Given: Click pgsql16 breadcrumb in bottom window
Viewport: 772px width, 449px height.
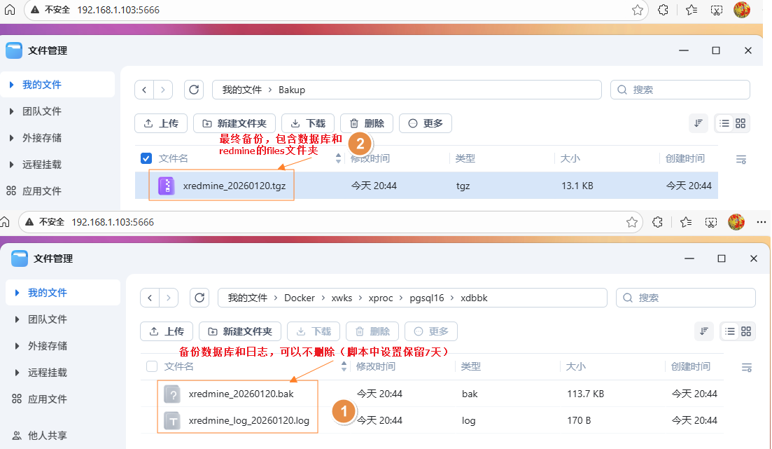Looking at the screenshot, I should tap(427, 298).
